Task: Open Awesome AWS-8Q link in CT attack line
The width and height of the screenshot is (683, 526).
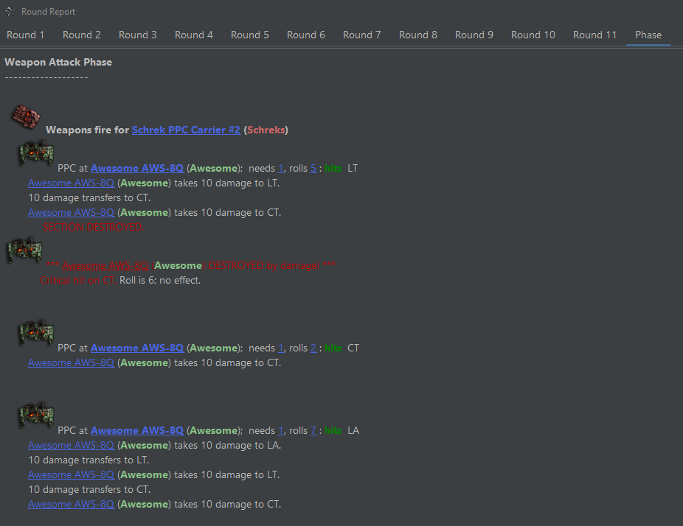Action: click(x=136, y=348)
